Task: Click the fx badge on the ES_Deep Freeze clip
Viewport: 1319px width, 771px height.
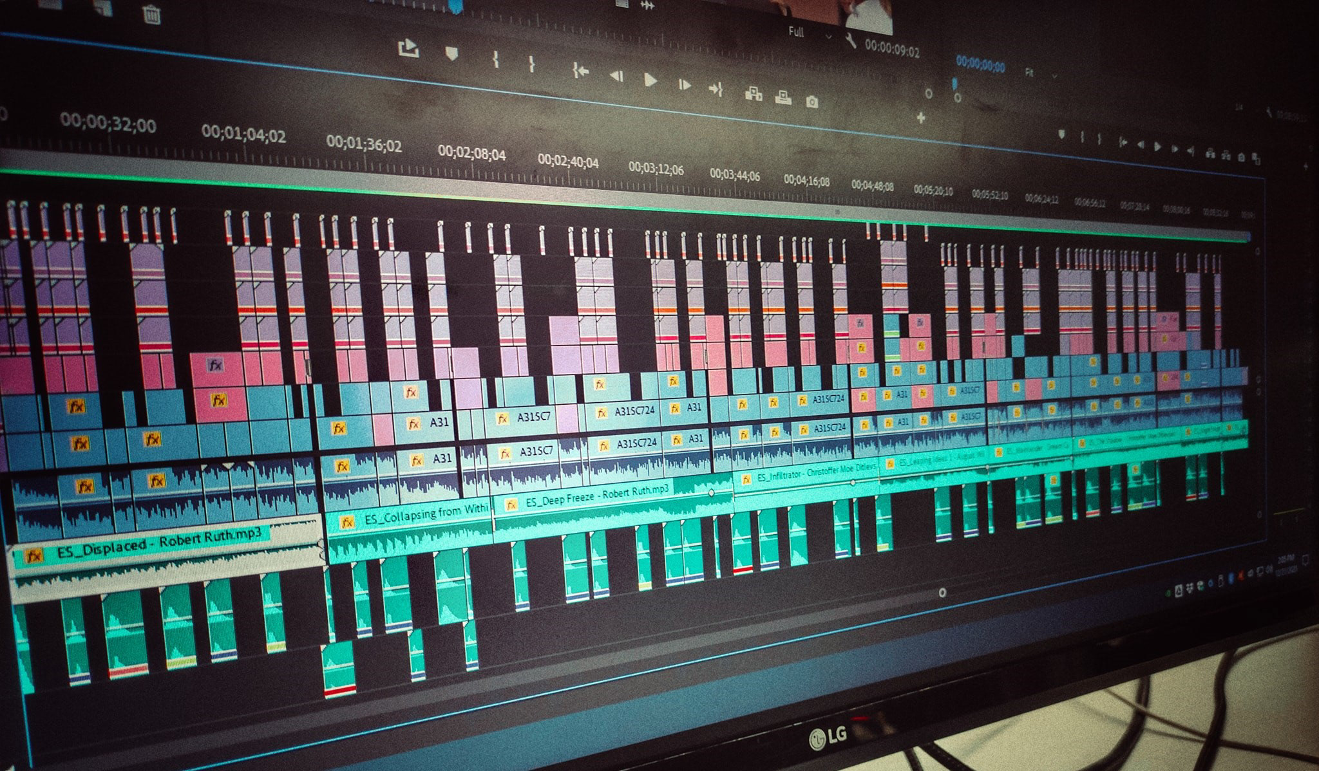Action: tap(511, 505)
